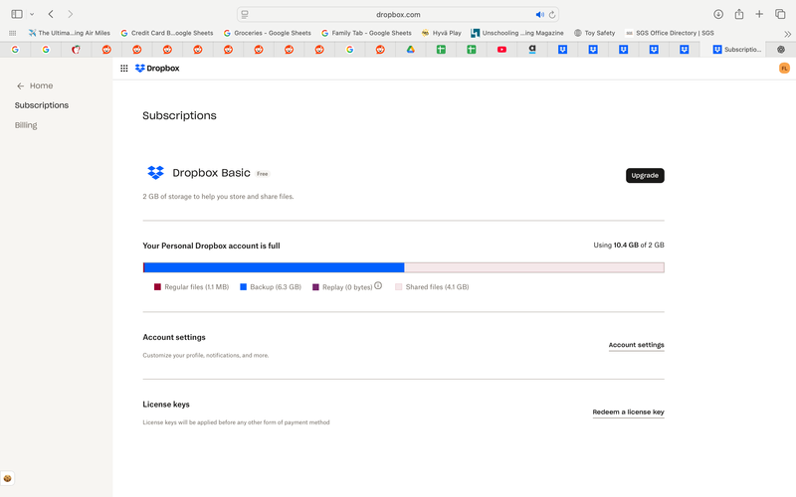Screen dimensions: 796x497
Task: Open the Toy Safety bookmark
Action: (594, 33)
